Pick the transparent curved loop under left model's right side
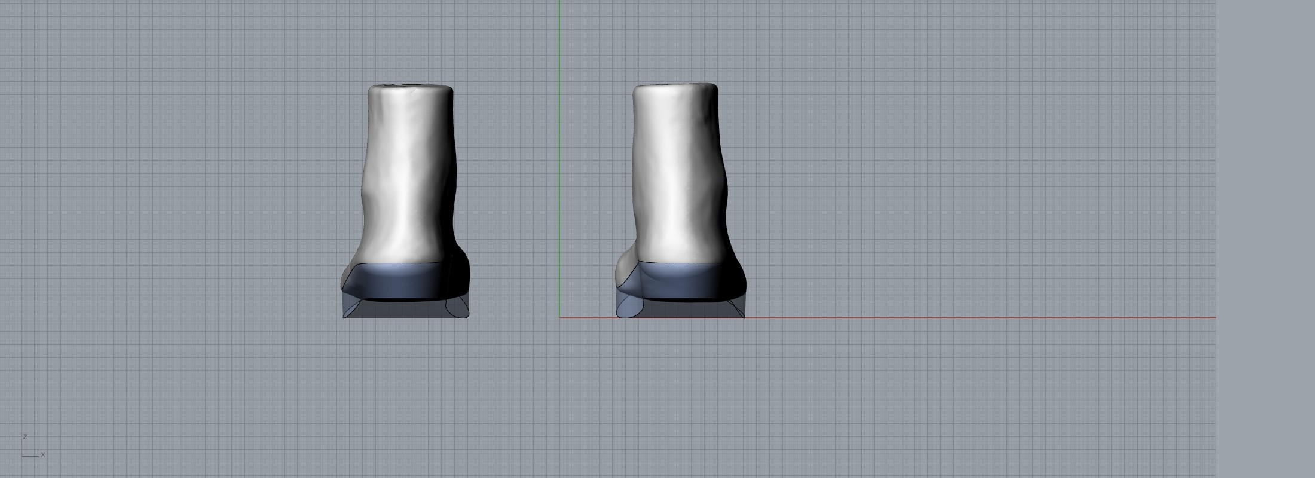Image resolution: width=1315 pixels, height=478 pixels. [x=458, y=308]
